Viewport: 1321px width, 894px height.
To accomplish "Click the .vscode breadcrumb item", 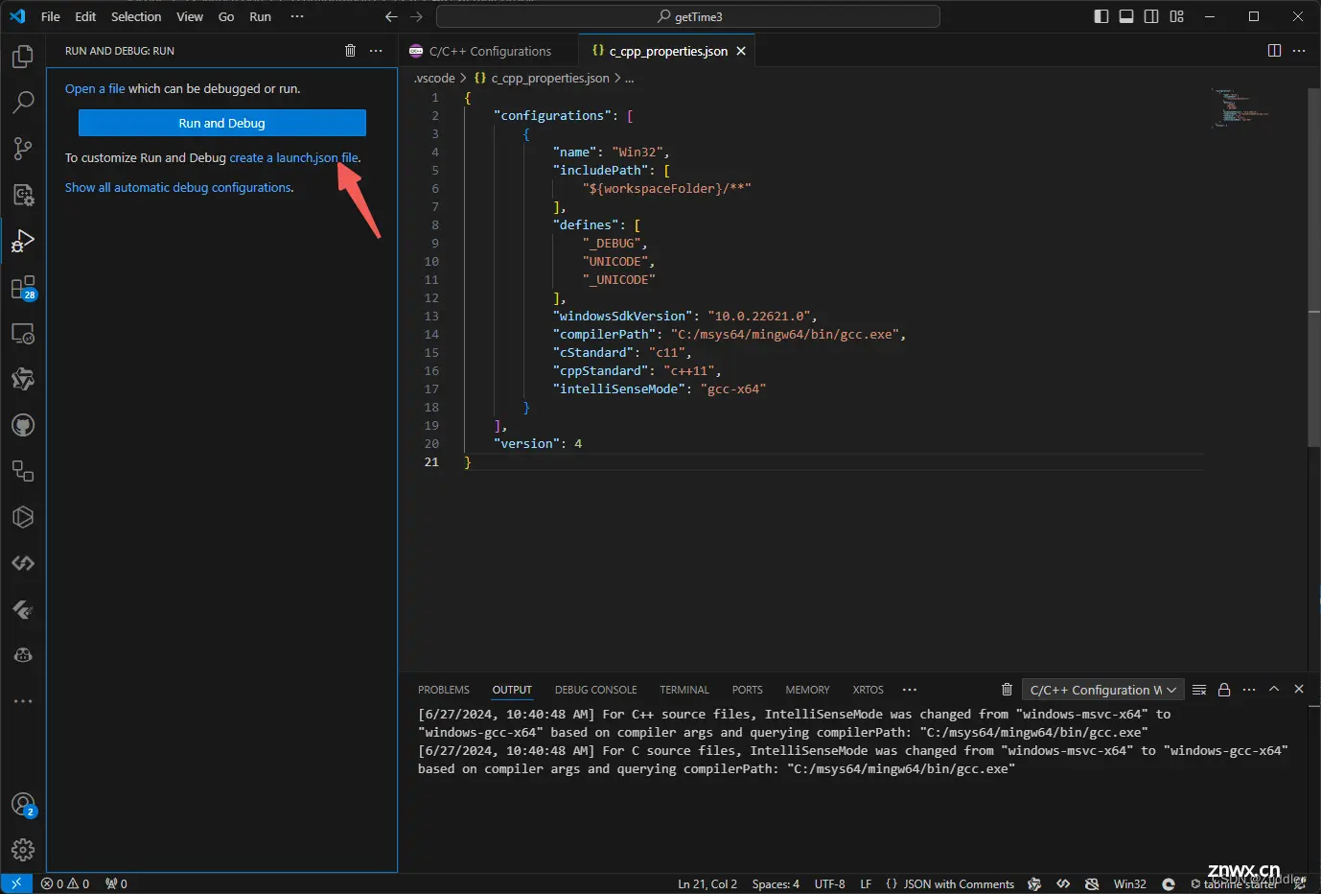I will coord(434,78).
